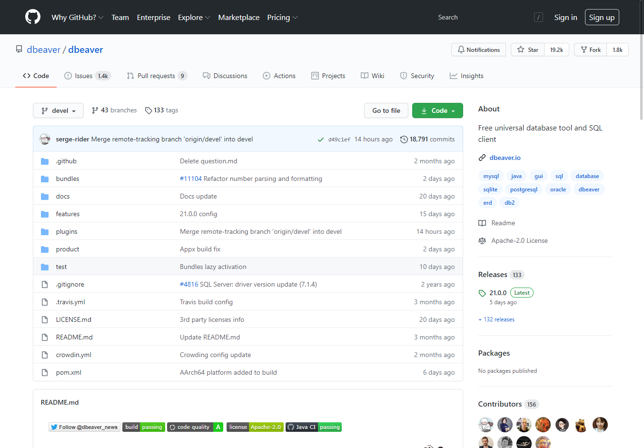644x448 pixels.
Task: Switch to the Discussions tab
Action: pyautogui.click(x=225, y=76)
